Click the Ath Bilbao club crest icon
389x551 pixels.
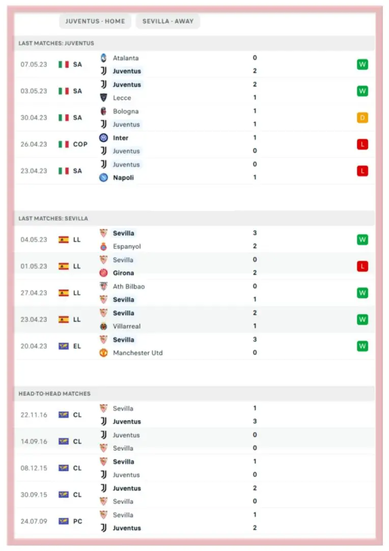coord(103,286)
